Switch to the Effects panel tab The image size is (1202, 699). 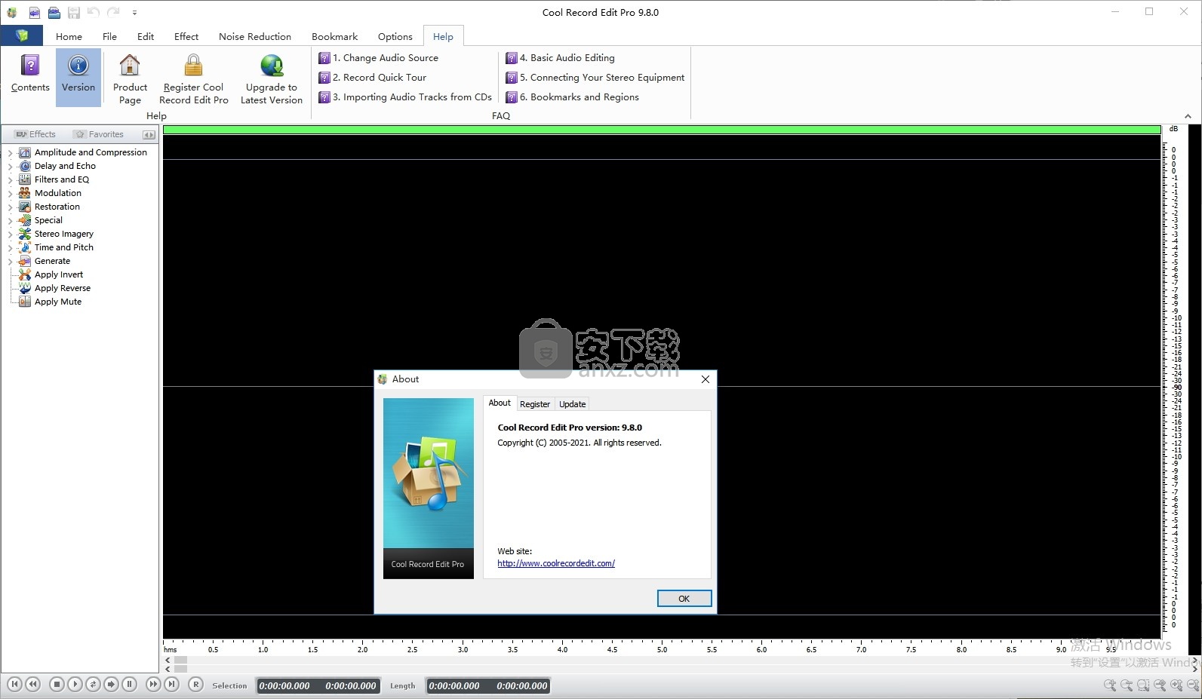click(x=35, y=134)
